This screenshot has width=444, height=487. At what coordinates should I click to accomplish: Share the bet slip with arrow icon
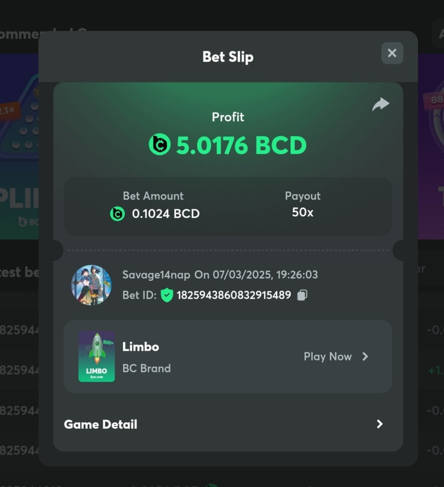pos(380,104)
